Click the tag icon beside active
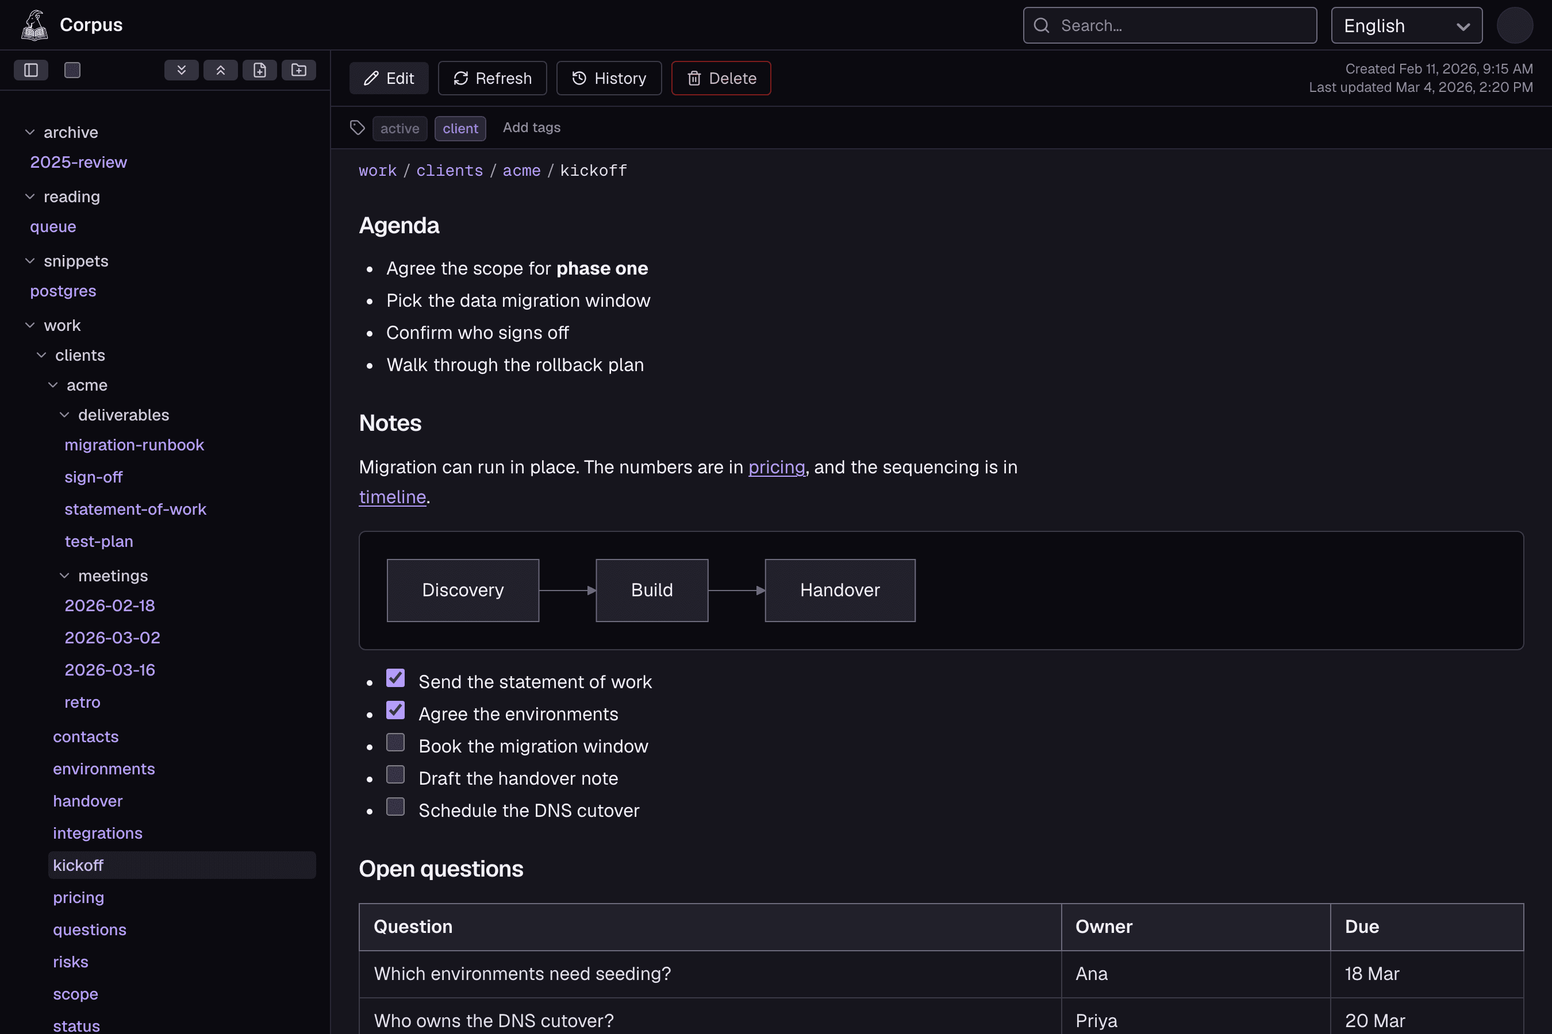The height and width of the screenshot is (1034, 1552). click(x=358, y=128)
